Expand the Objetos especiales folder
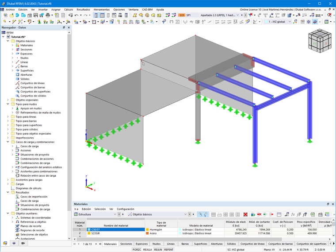 pyautogui.click(x=8, y=100)
